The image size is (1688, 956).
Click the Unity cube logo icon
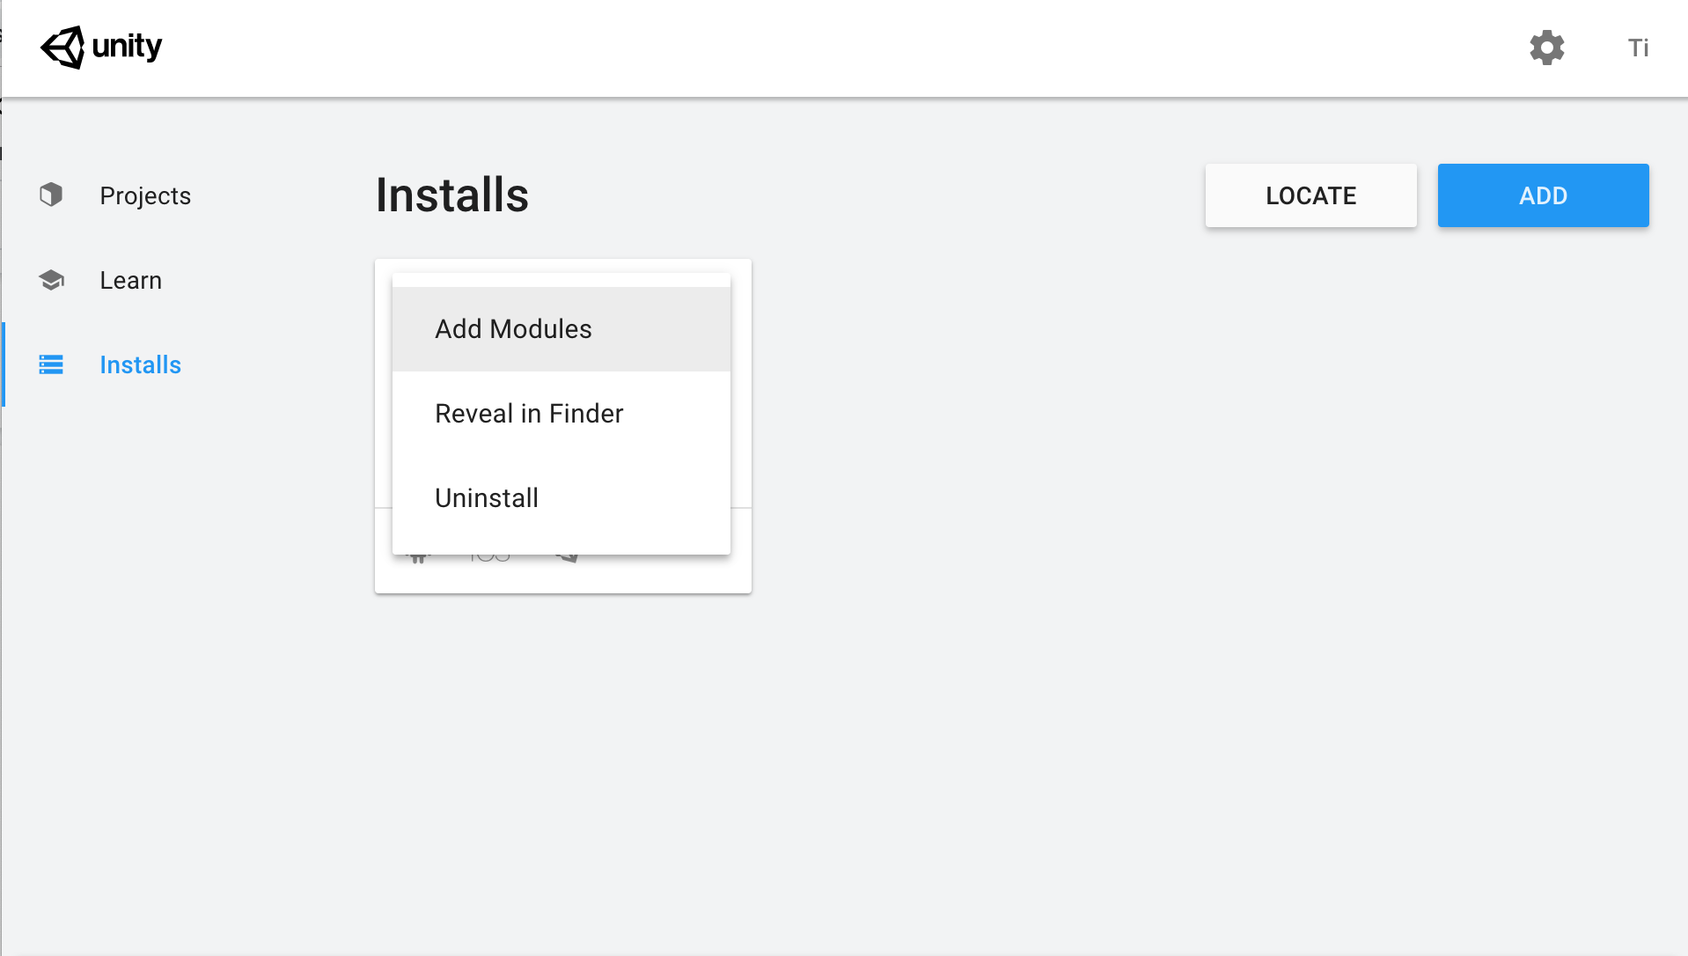[62, 47]
